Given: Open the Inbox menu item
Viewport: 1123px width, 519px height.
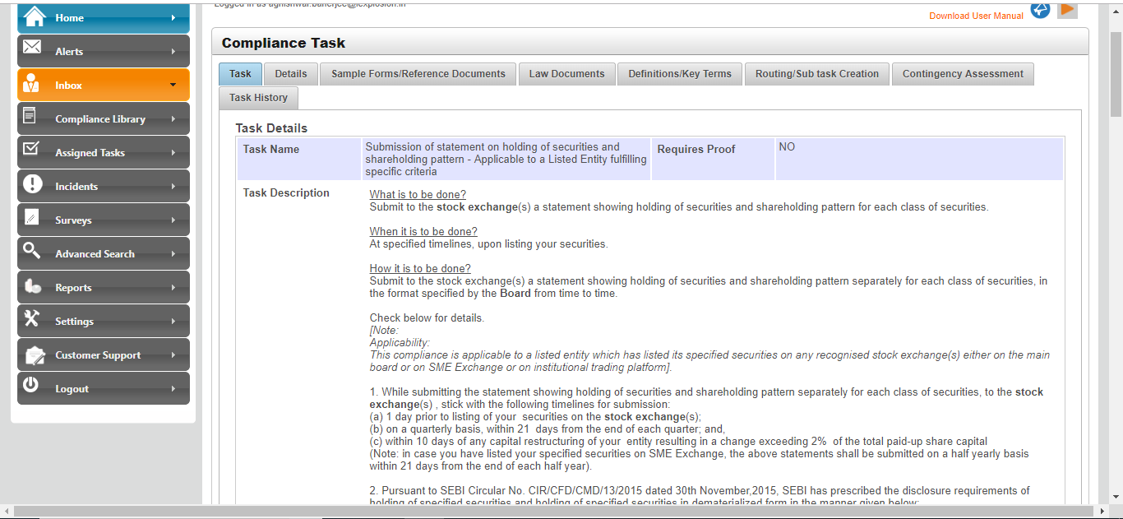Looking at the screenshot, I should pyautogui.click(x=103, y=85).
